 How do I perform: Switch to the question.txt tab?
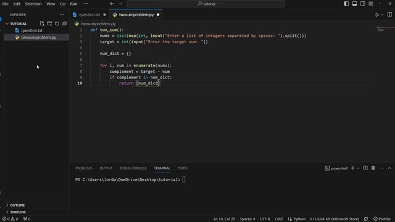89,15
